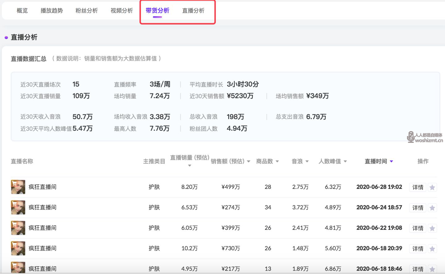Open 详情 for 2020-06-24 18:57 livestream
445x274 pixels.
pyautogui.click(x=418, y=208)
